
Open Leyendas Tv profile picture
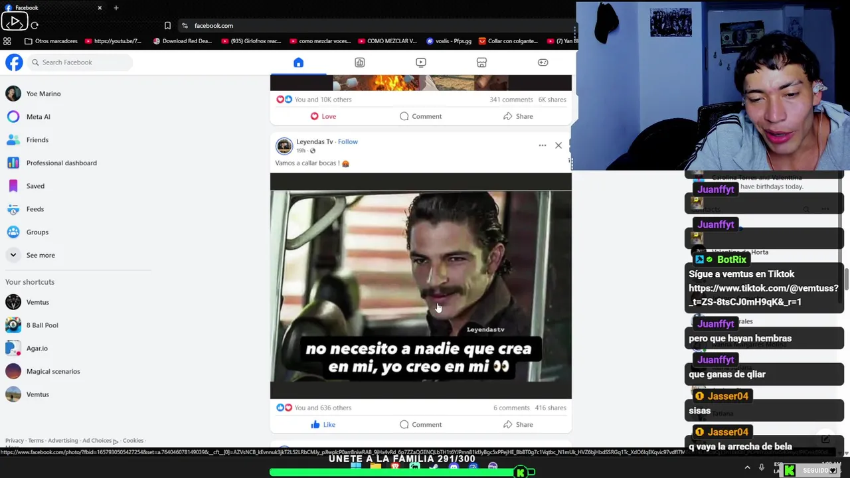284,145
